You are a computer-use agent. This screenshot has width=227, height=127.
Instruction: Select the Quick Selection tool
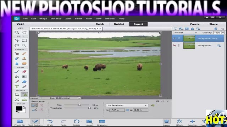(x=24, y=46)
